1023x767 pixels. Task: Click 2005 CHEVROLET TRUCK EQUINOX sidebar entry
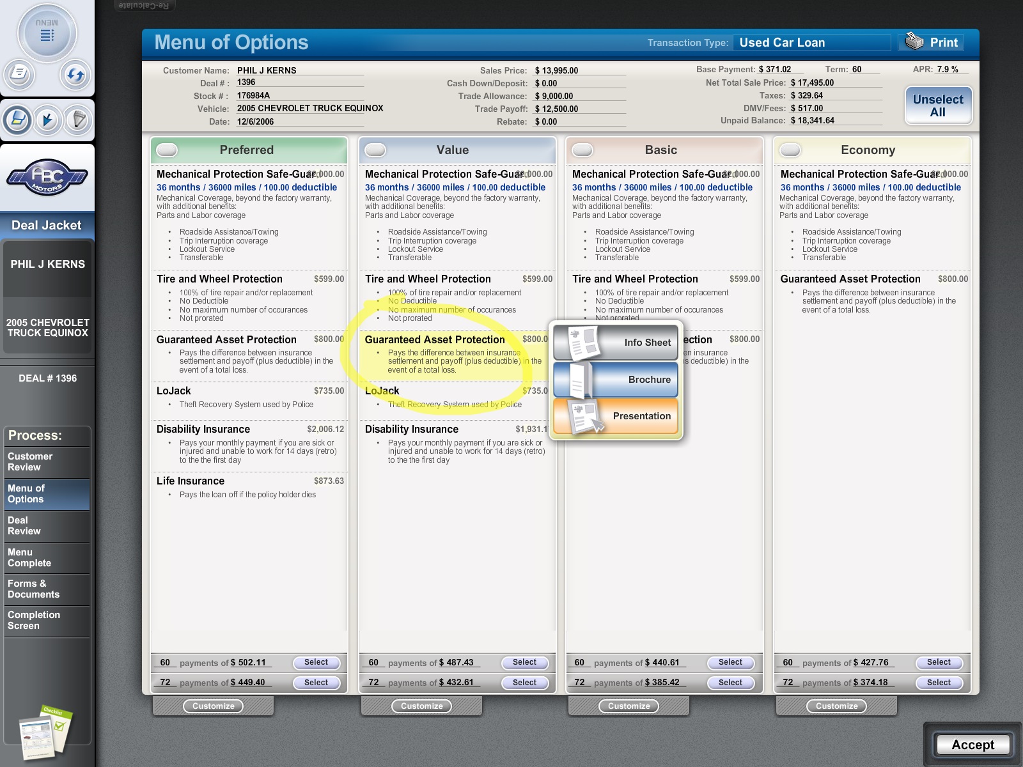[47, 328]
